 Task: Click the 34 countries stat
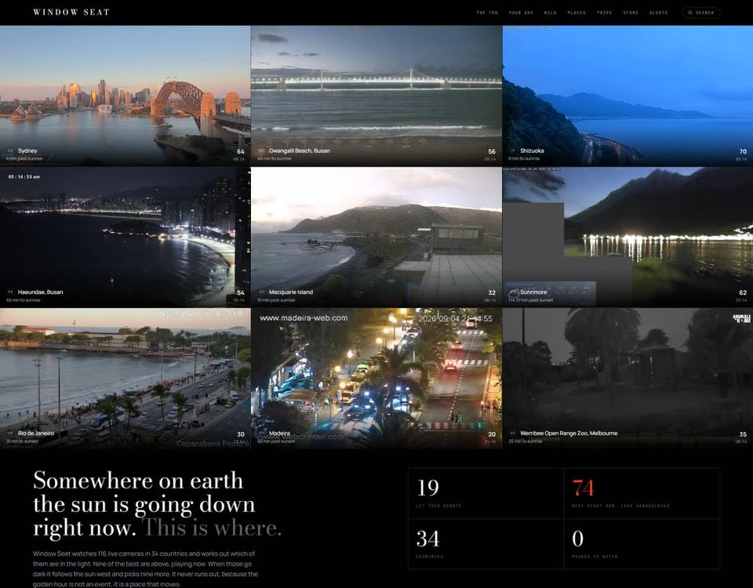point(486,544)
